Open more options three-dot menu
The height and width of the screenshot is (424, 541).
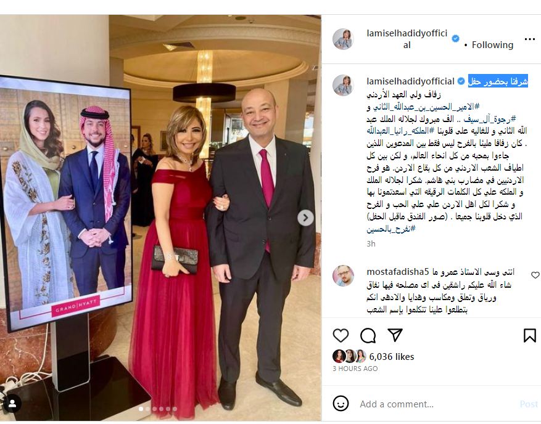tap(530, 39)
